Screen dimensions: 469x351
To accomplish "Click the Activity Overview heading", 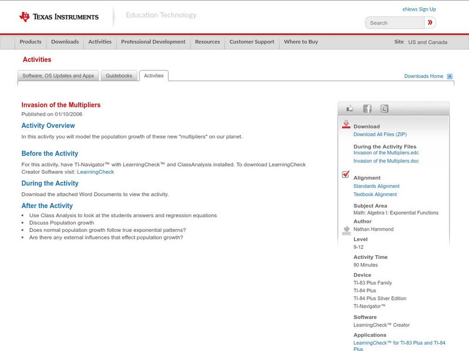I will pos(48,126).
